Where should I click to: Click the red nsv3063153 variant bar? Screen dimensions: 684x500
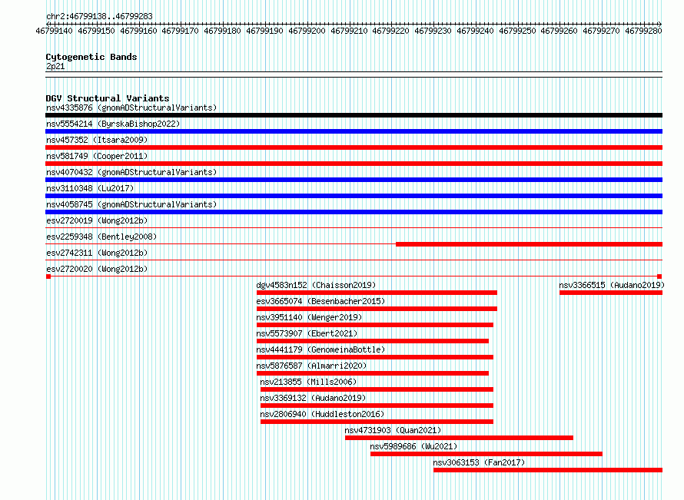pos(548,470)
